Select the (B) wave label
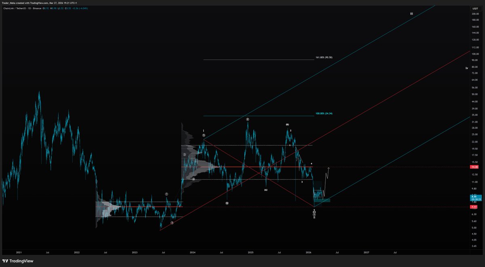This screenshot has width=485, height=267. coord(287,125)
